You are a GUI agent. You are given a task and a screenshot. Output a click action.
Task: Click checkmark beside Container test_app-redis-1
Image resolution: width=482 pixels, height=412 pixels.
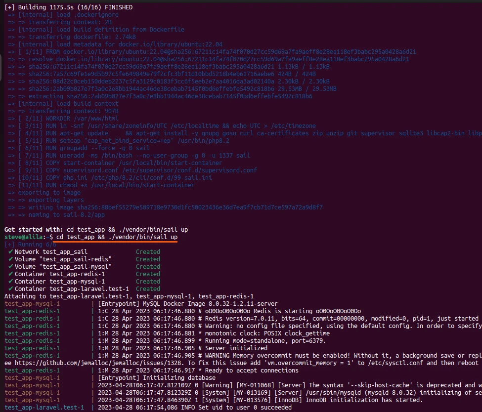(10, 274)
